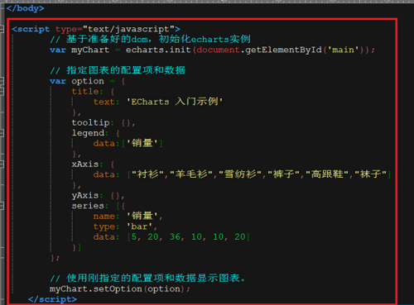Select the 'ECharts 入门示例' title string
Image resolution: width=414 pixels, height=305 pixels.
click(175, 102)
